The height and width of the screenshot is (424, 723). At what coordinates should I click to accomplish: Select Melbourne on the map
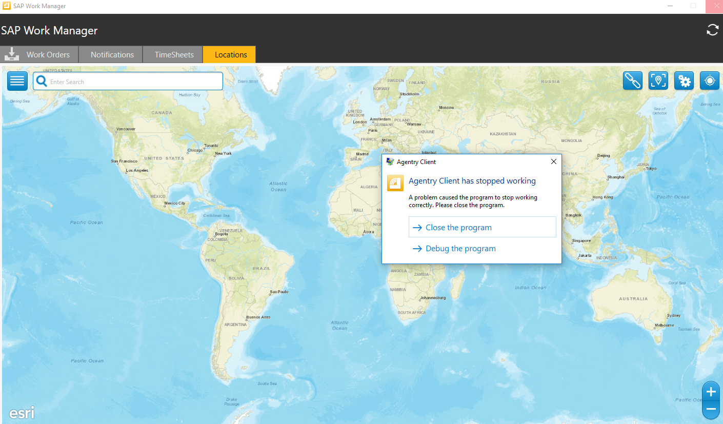point(665,326)
